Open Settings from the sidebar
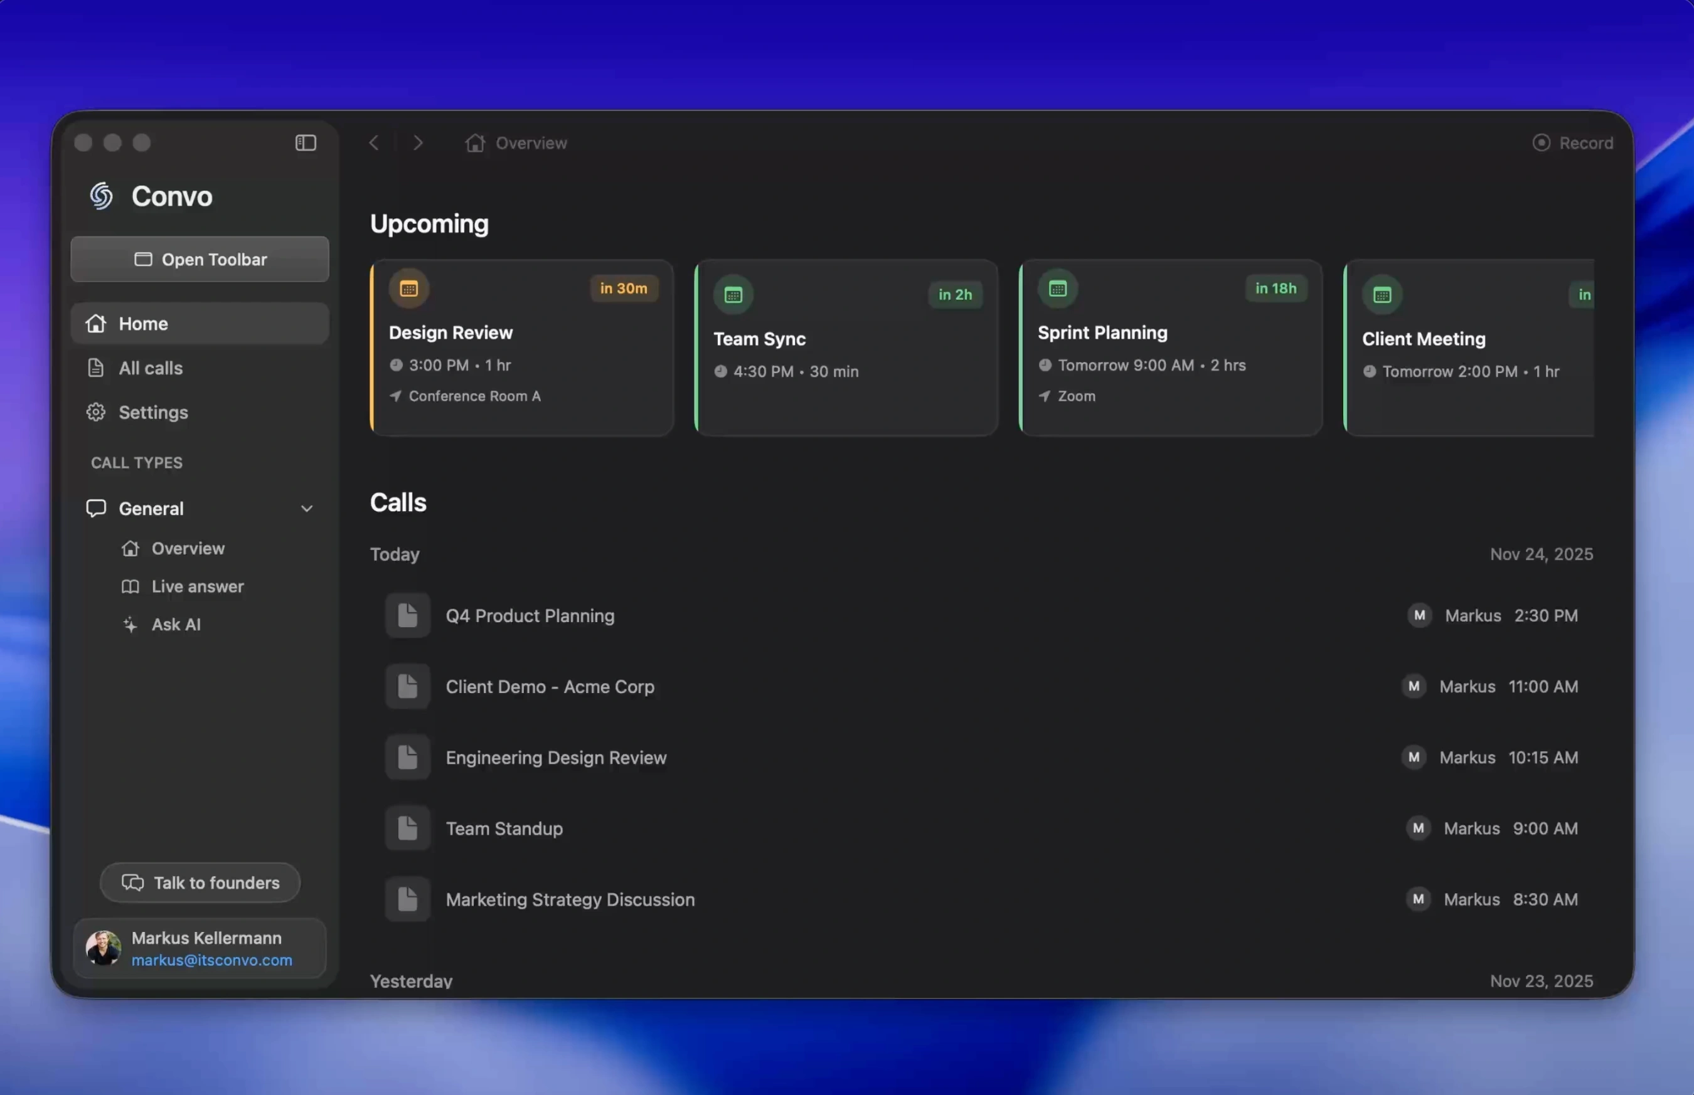The image size is (1694, 1095). (x=153, y=413)
